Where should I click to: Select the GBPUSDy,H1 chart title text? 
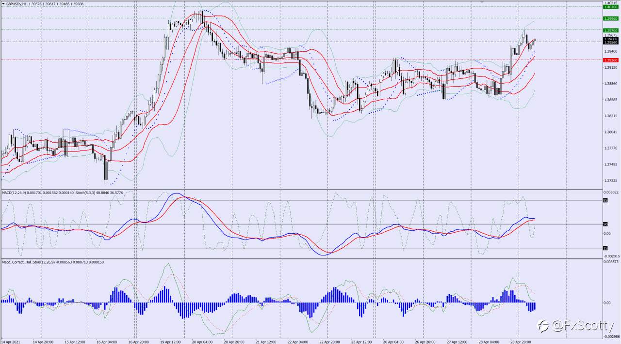pyautogui.click(x=16, y=3)
